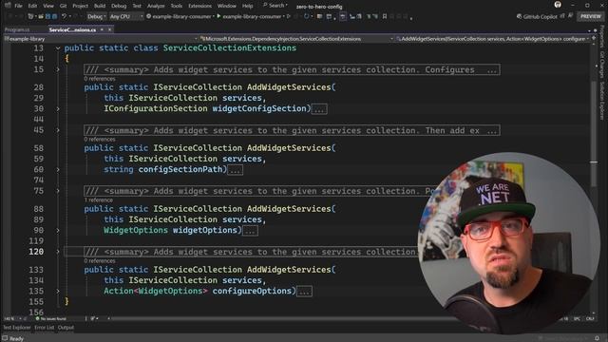The height and width of the screenshot is (342, 608).
Task: Click '0 references' CodeLens above line 58
Action: coord(100,140)
